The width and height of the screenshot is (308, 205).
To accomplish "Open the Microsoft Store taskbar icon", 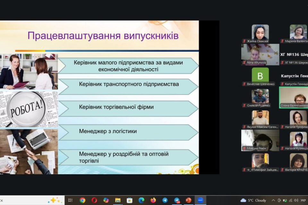I will tap(129, 200).
